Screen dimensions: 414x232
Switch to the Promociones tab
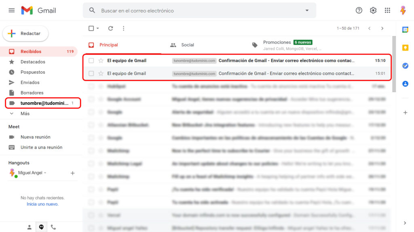tap(287, 45)
